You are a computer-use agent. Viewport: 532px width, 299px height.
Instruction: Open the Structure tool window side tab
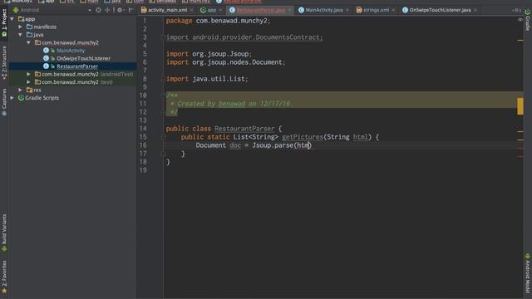[4, 63]
